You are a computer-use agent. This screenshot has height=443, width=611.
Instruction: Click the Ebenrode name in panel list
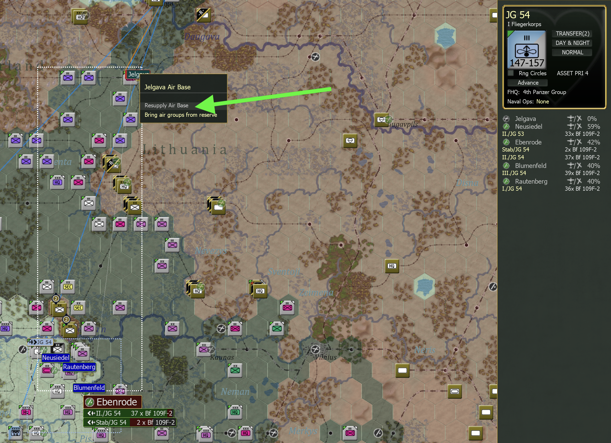tap(528, 142)
